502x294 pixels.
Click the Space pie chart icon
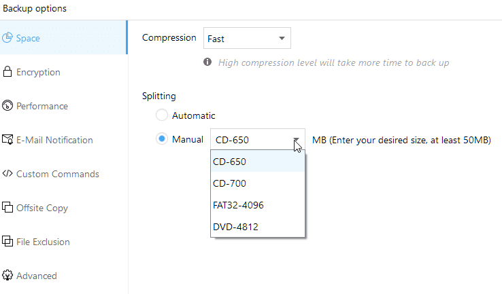[x=7, y=38]
